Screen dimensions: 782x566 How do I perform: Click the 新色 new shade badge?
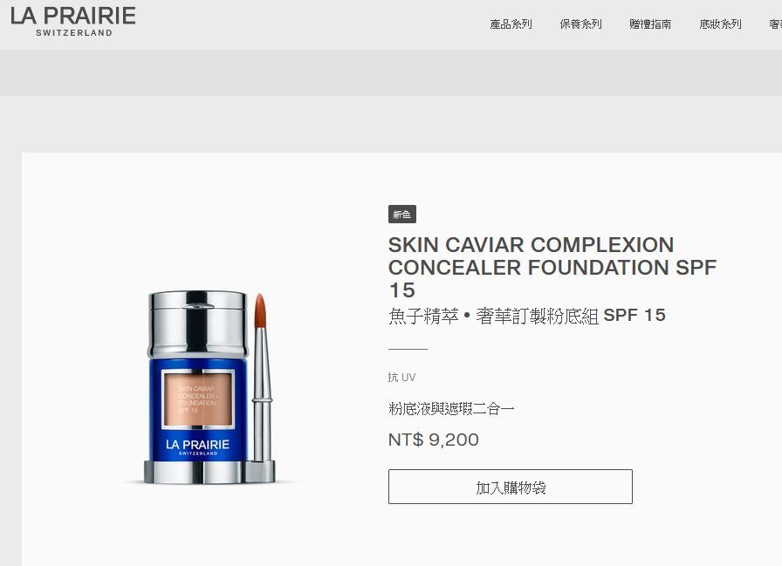tap(402, 215)
